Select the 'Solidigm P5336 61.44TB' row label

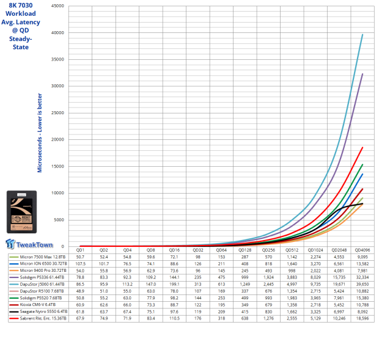(x=42, y=277)
